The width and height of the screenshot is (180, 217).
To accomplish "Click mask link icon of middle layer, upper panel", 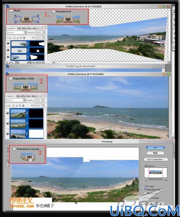I will (x=28, y=51).
